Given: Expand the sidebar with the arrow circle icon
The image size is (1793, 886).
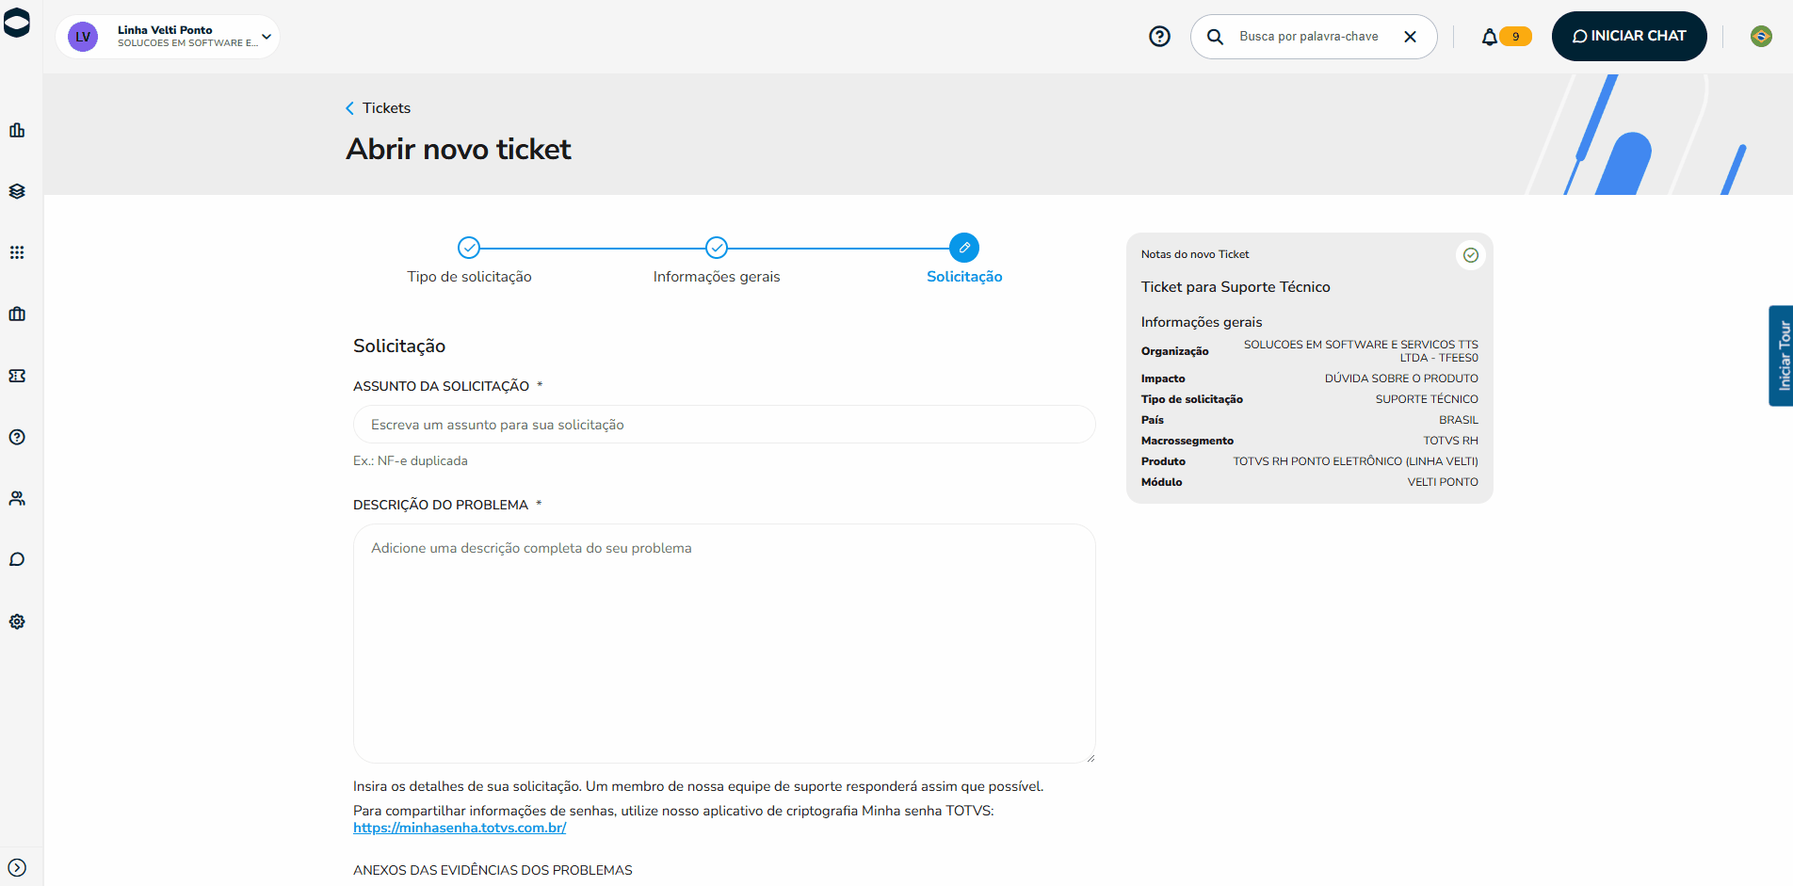Looking at the screenshot, I should coord(17,867).
